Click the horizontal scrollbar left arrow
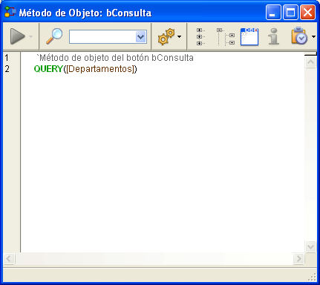Image resolution: width=320 pixels, height=285 pixels. 9,258
